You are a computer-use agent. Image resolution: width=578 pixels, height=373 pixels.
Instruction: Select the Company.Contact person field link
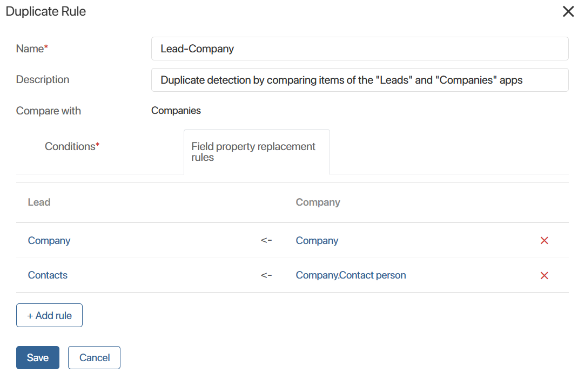click(351, 275)
